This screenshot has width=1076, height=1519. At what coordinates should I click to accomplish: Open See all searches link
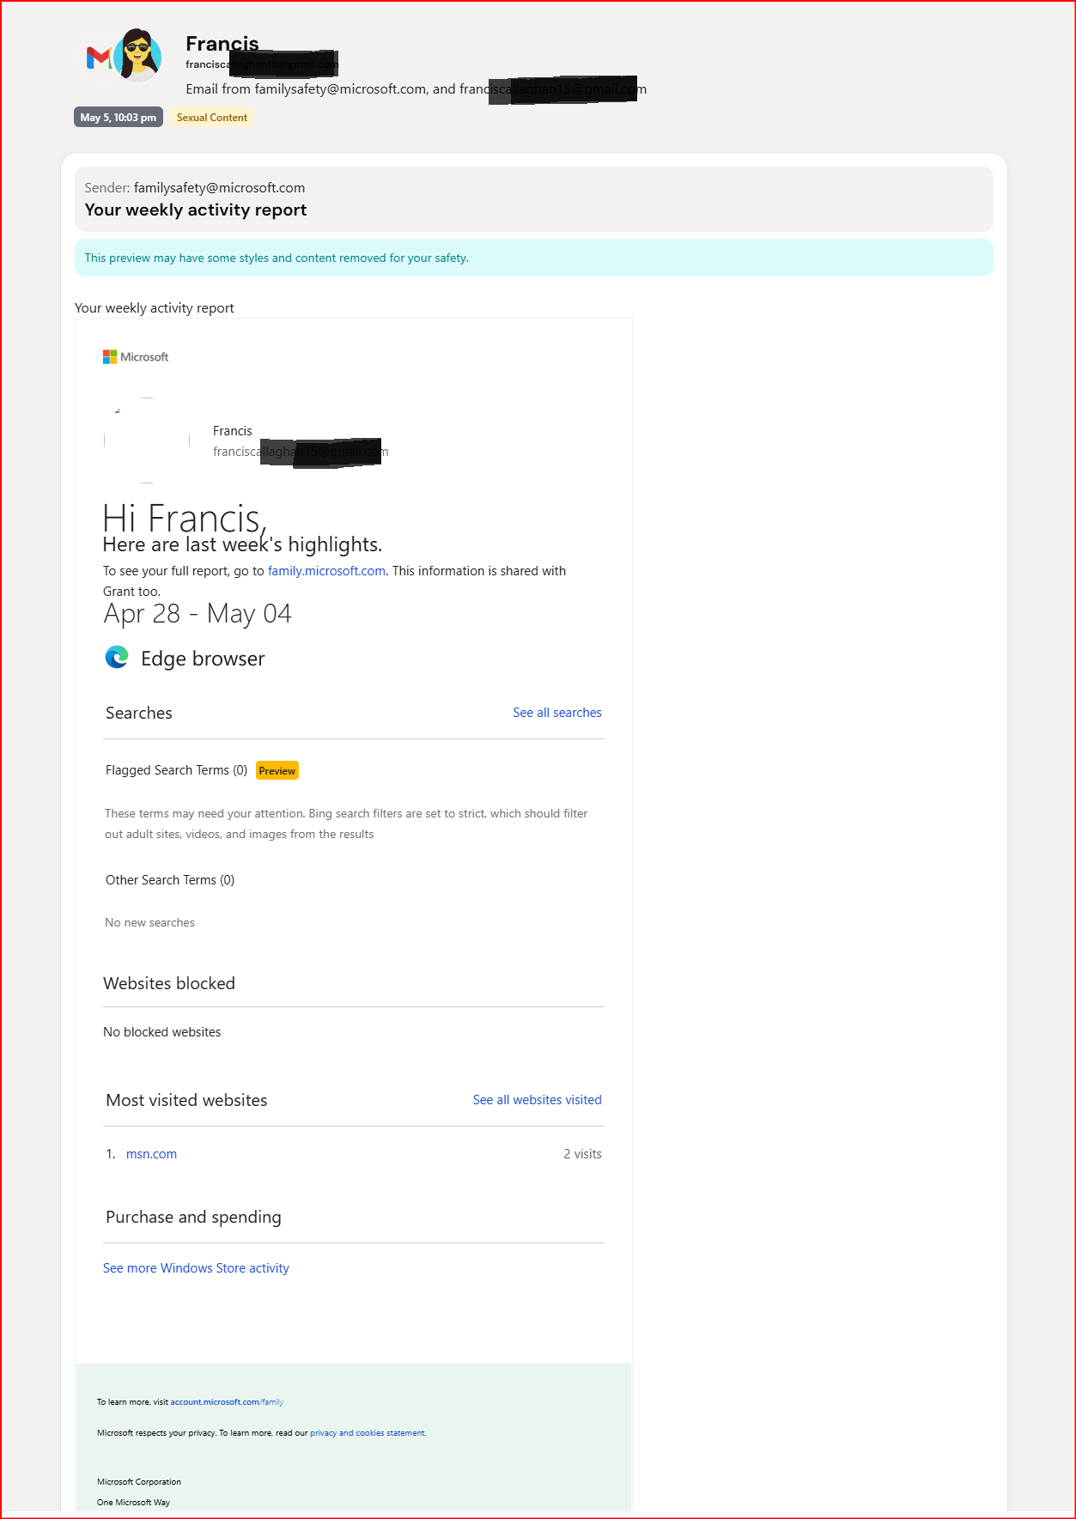pos(557,713)
